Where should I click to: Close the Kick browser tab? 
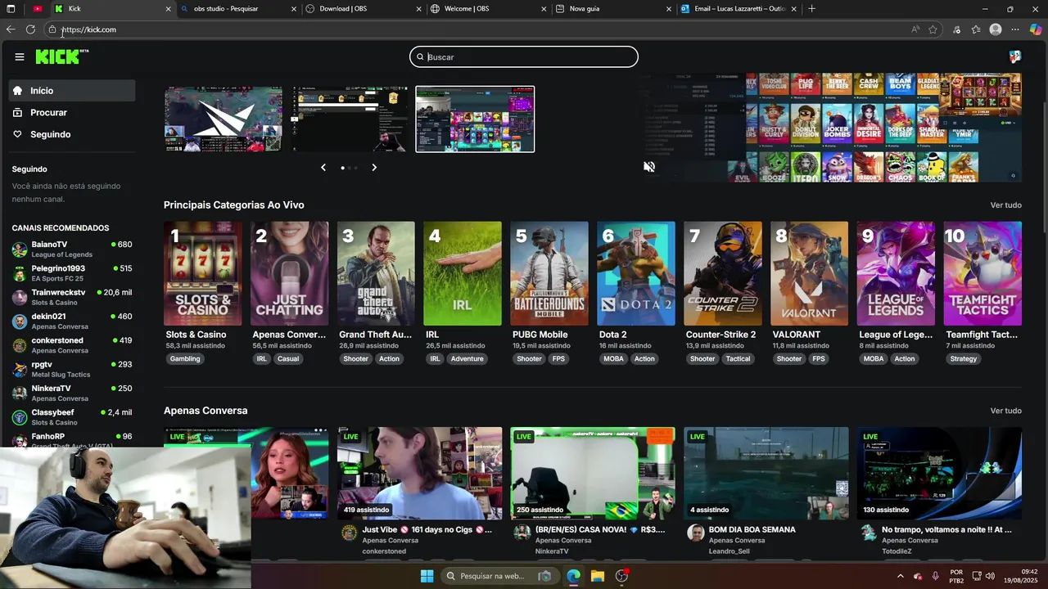168,9
